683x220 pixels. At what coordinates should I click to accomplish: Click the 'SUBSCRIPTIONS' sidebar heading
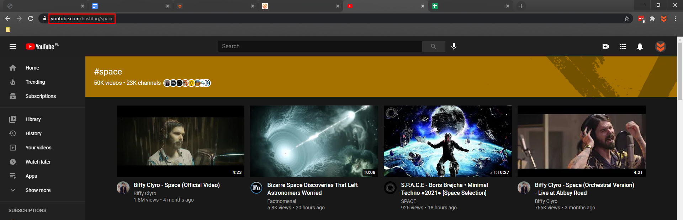[x=27, y=210]
